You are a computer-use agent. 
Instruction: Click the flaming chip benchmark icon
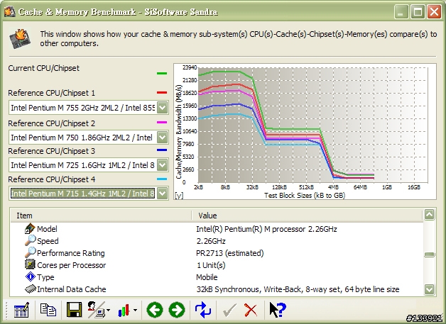pos(20,38)
